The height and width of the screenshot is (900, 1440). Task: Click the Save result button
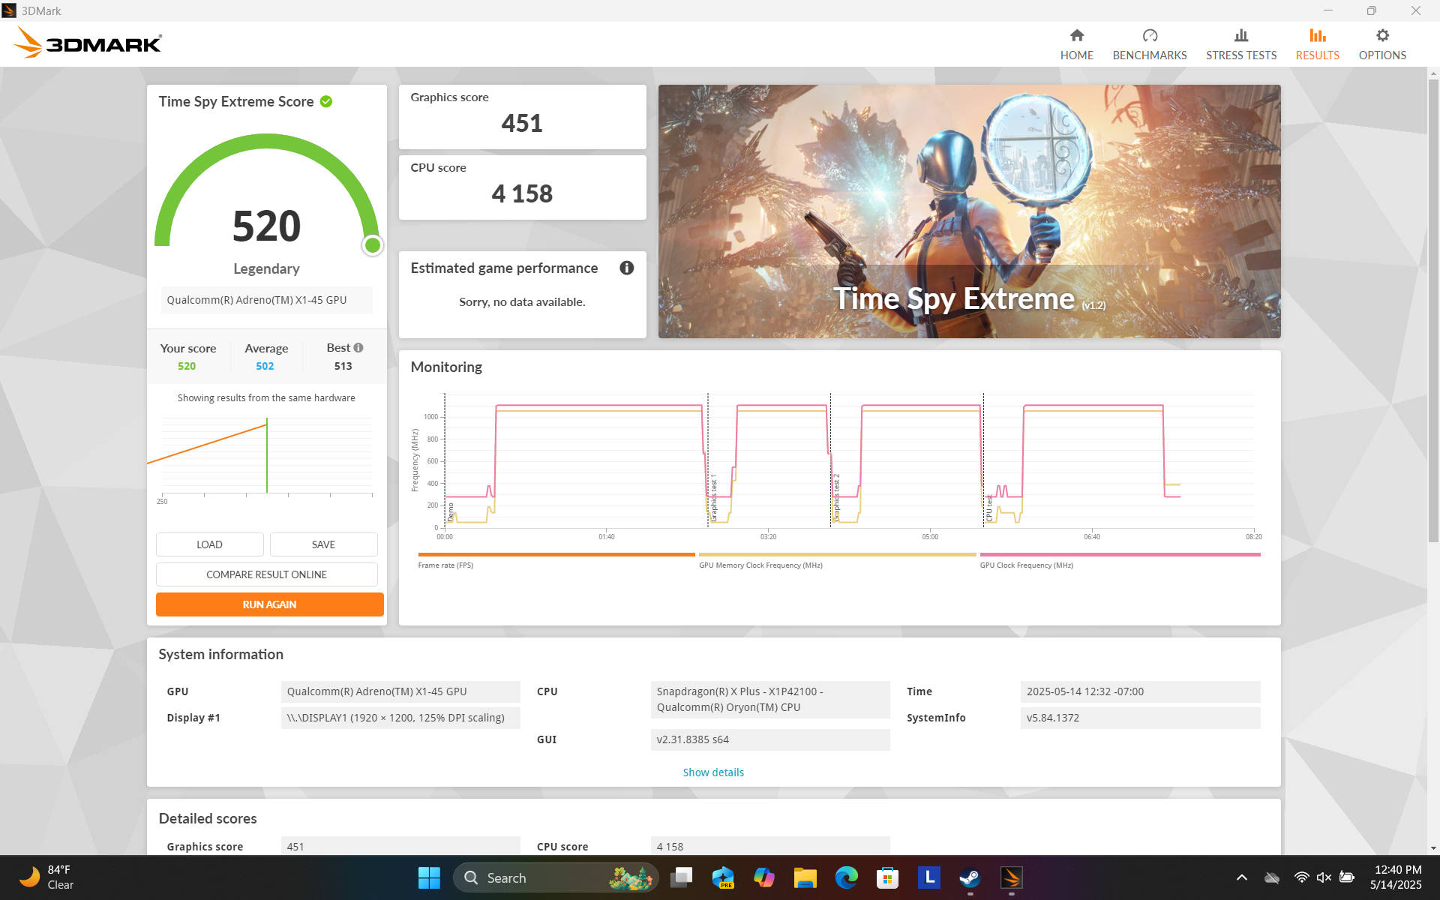click(323, 544)
